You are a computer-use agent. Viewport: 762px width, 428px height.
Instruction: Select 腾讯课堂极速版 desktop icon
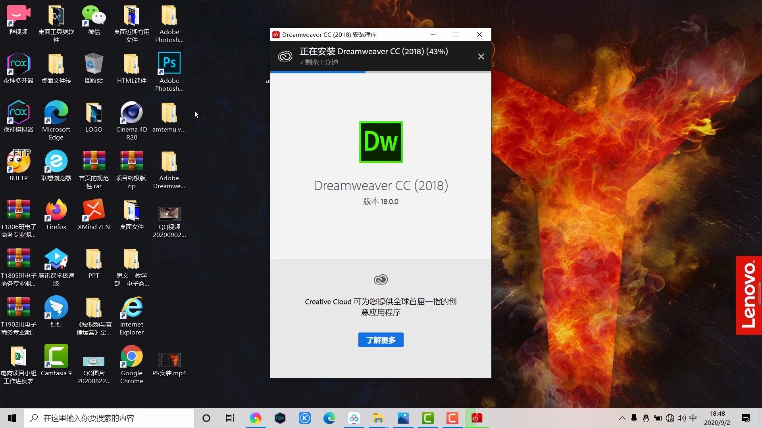(56, 267)
